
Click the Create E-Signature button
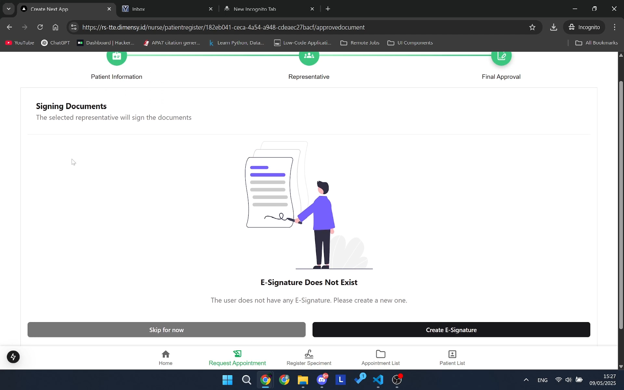[x=451, y=330]
